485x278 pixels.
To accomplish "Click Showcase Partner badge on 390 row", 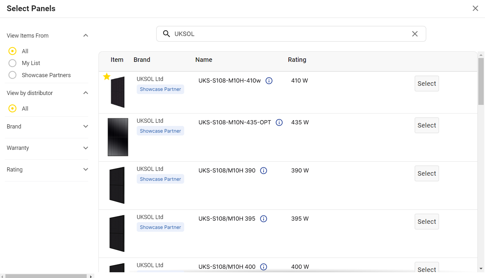I will tap(160, 179).
